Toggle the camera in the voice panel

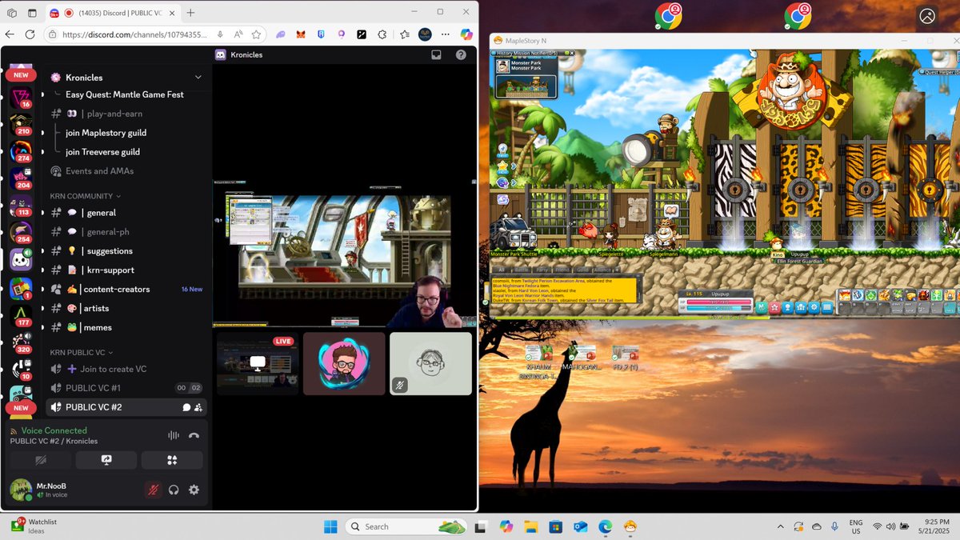(41, 459)
